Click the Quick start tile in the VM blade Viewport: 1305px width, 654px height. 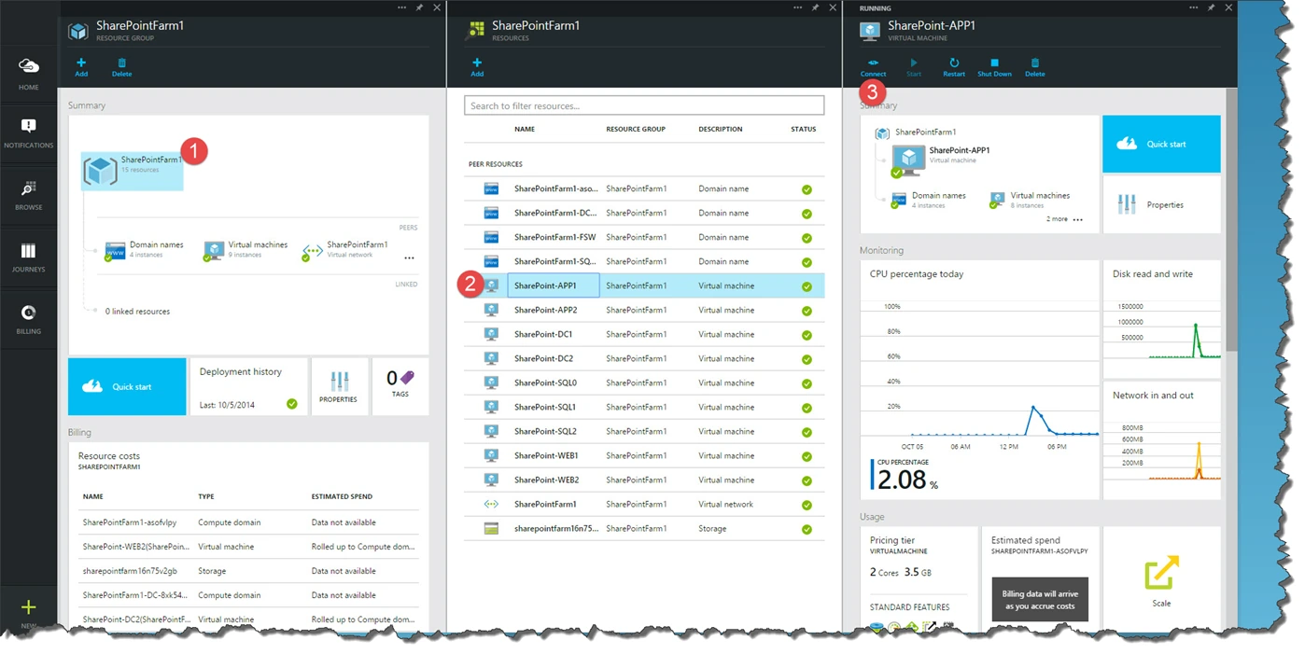pos(1161,144)
